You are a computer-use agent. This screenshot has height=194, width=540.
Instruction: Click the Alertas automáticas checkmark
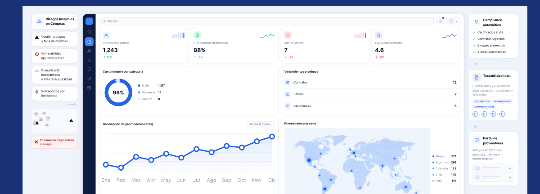pos(474,52)
